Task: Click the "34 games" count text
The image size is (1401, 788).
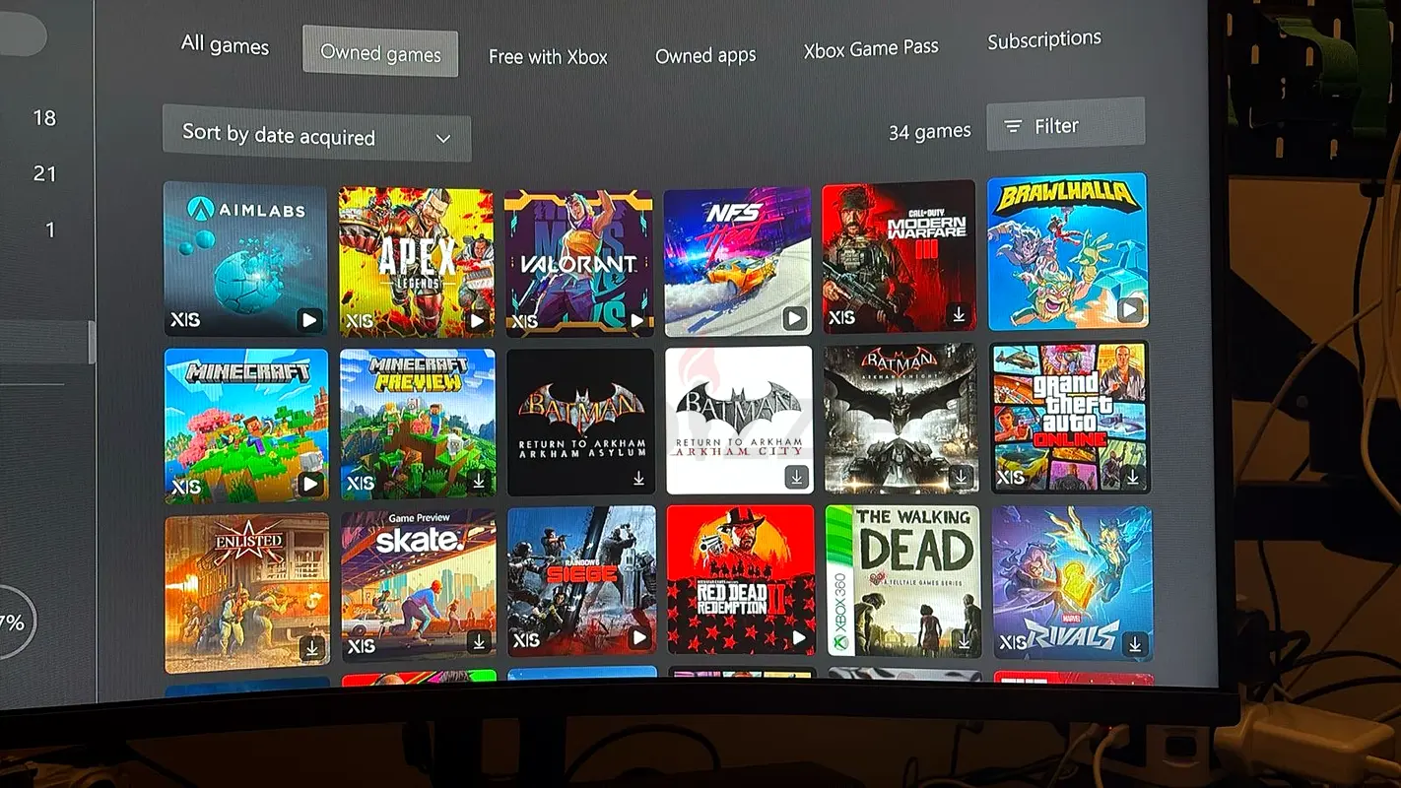Action: (x=929, y=131)
